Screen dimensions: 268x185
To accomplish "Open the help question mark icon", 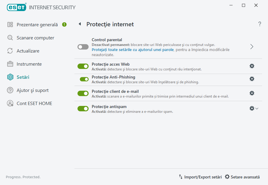I will click(259, 24).
